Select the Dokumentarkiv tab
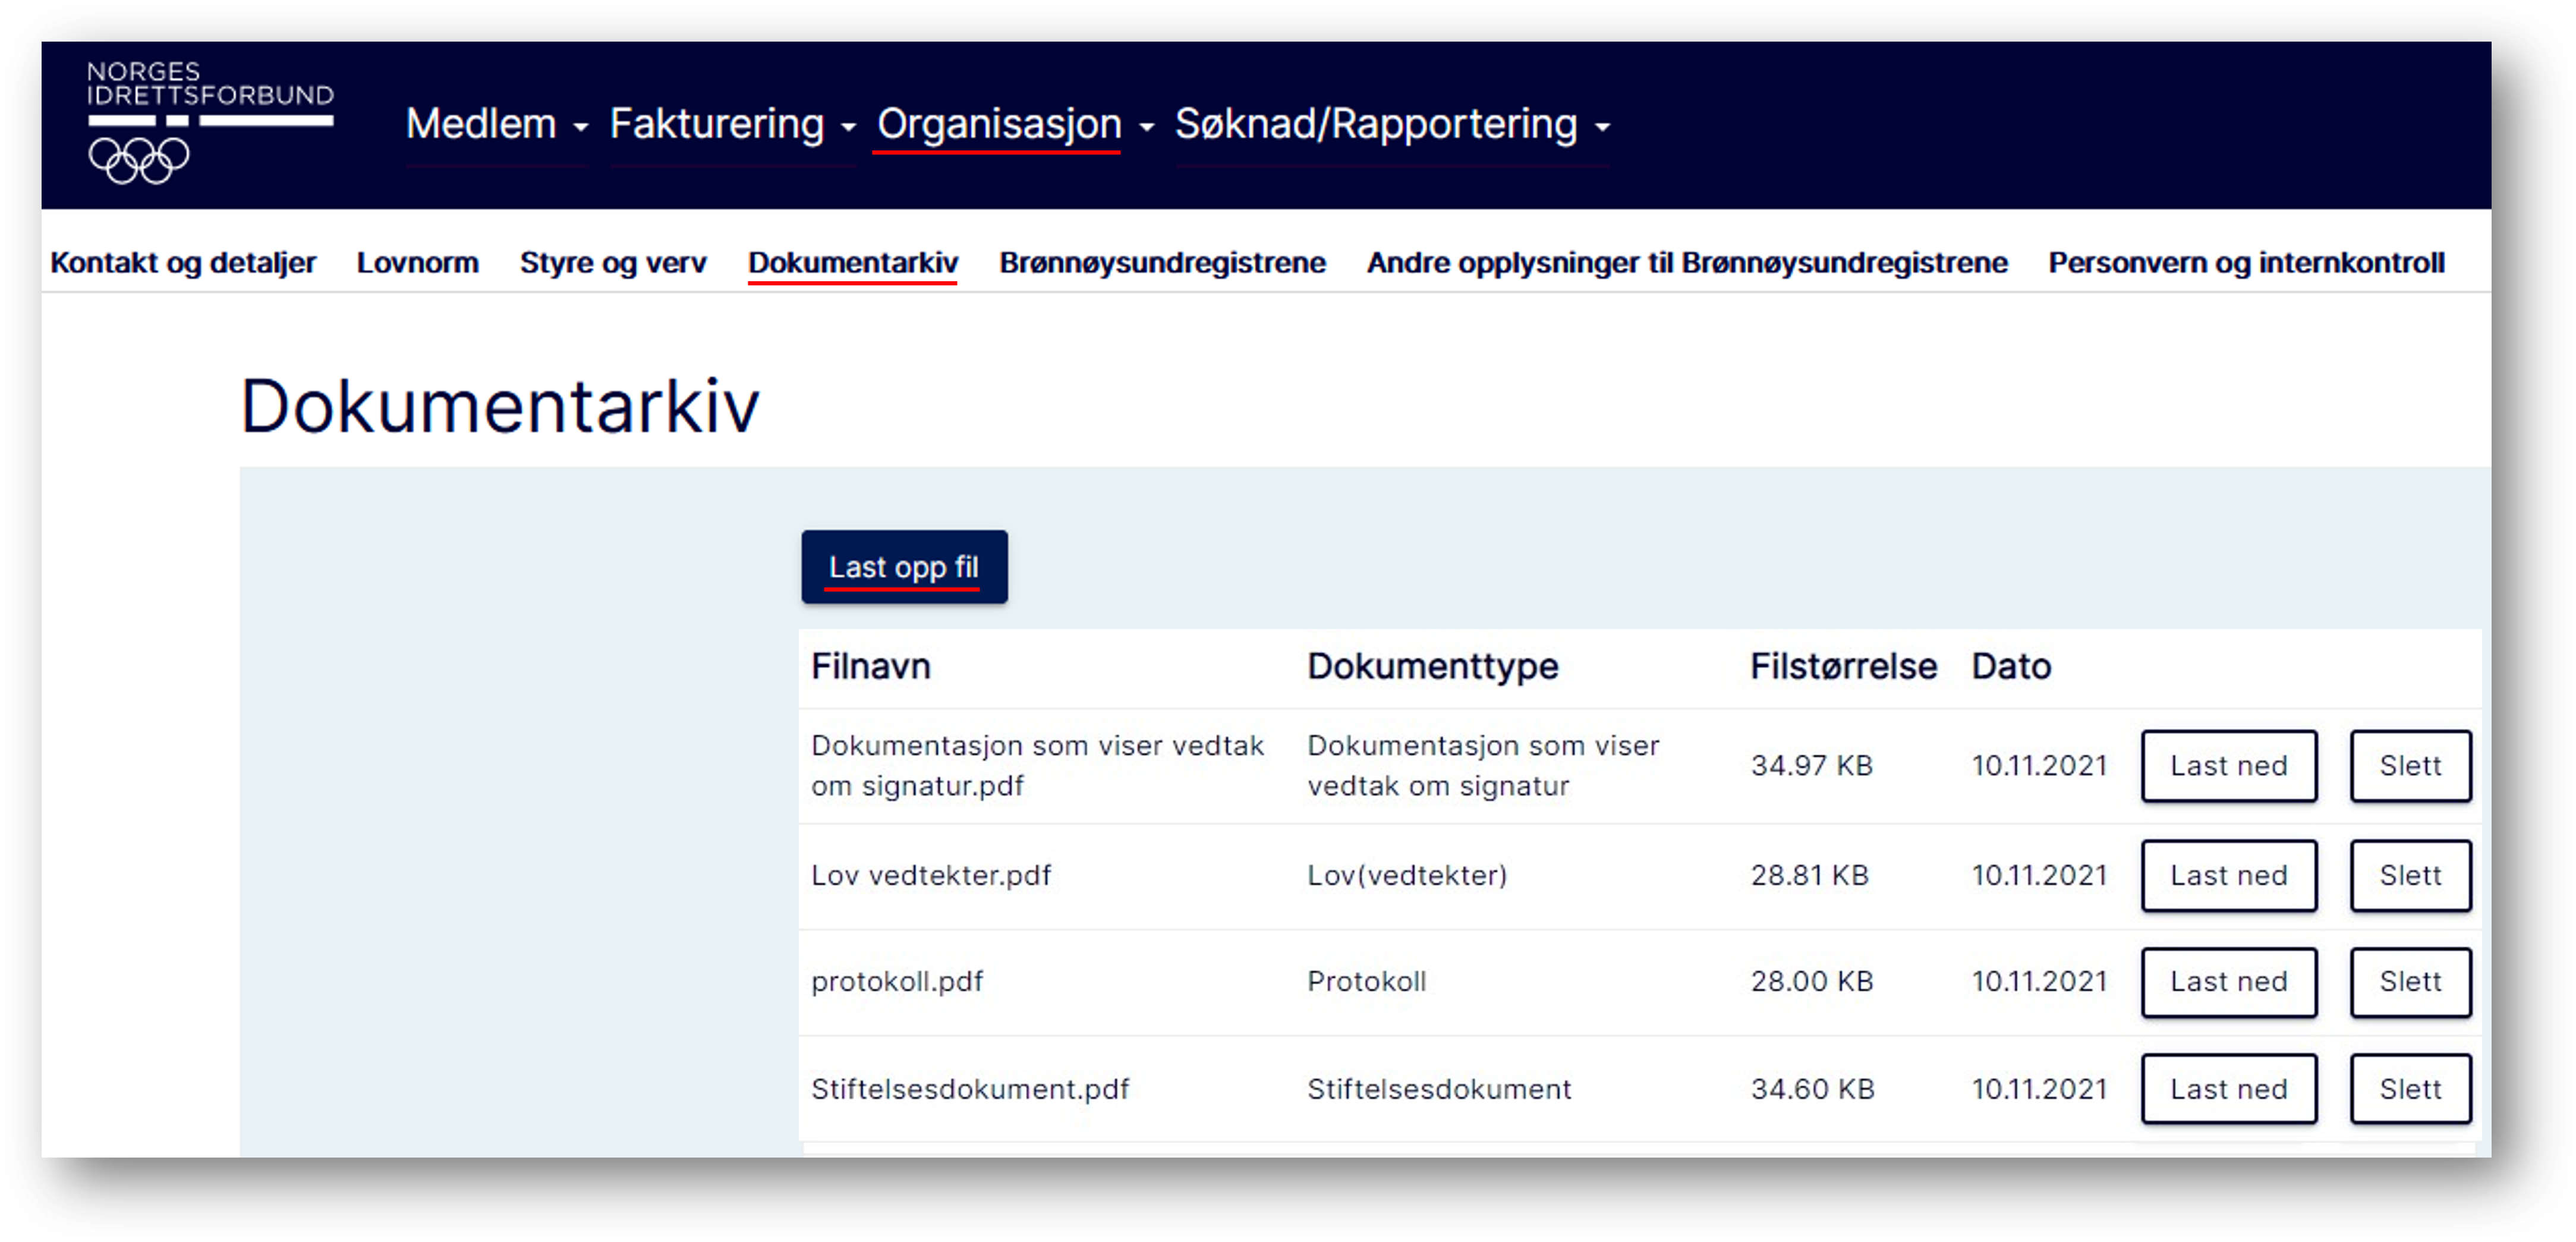Viewport: 2576px width, 1242px height. coord(853,262)
